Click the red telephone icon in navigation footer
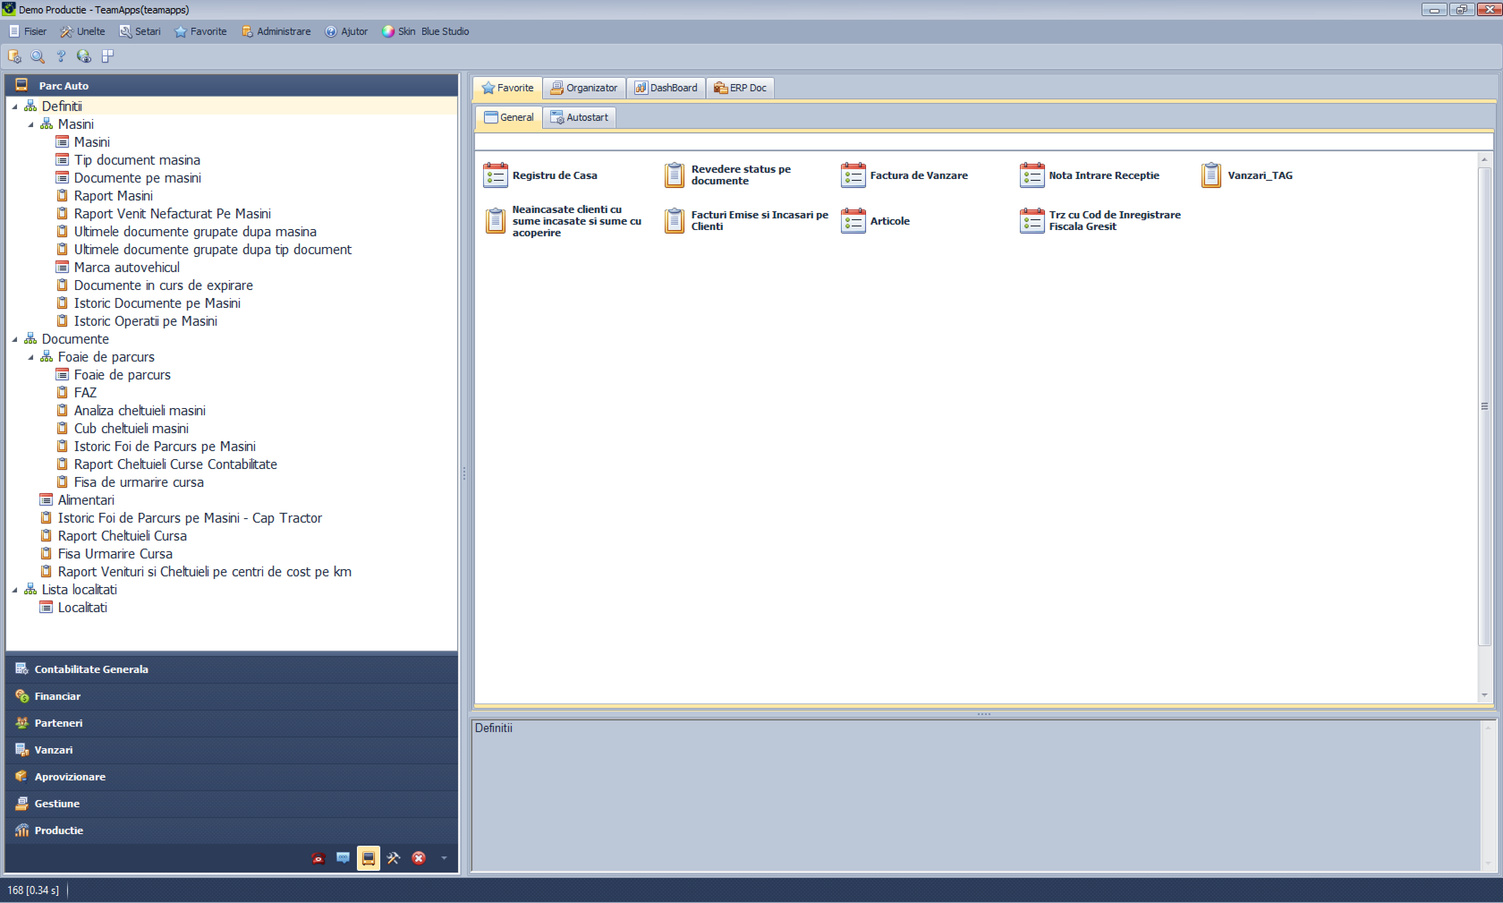Image resolution: width=1503 pixels, height=903 pixels. [318, 858]
